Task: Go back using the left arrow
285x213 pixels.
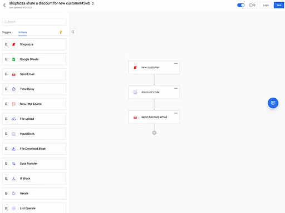Action: pyautogui.click(x=4, y=5)
